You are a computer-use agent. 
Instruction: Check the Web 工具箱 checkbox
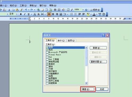click(x=47, y=59)
